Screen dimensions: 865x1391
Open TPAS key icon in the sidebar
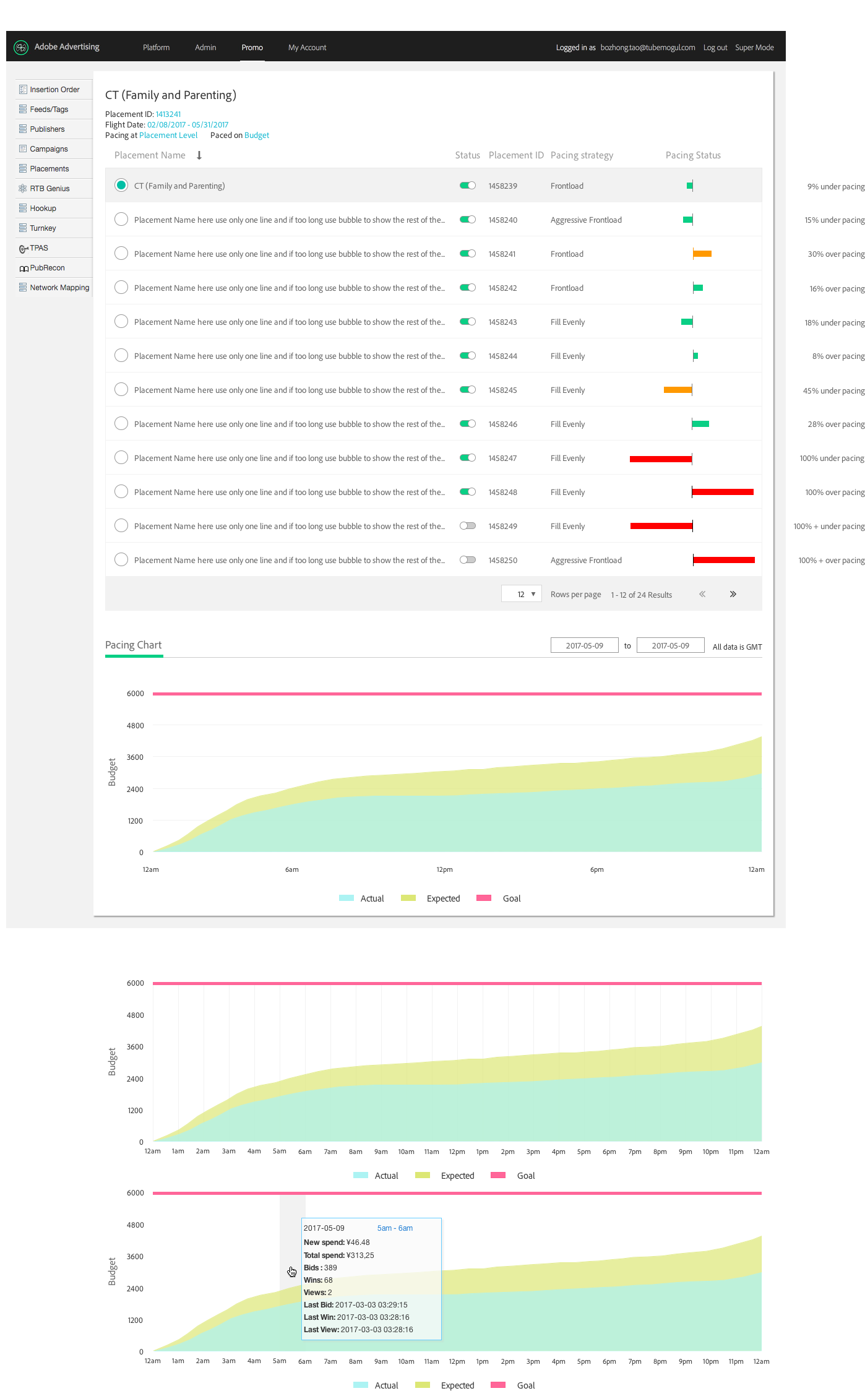coord(24,249)
